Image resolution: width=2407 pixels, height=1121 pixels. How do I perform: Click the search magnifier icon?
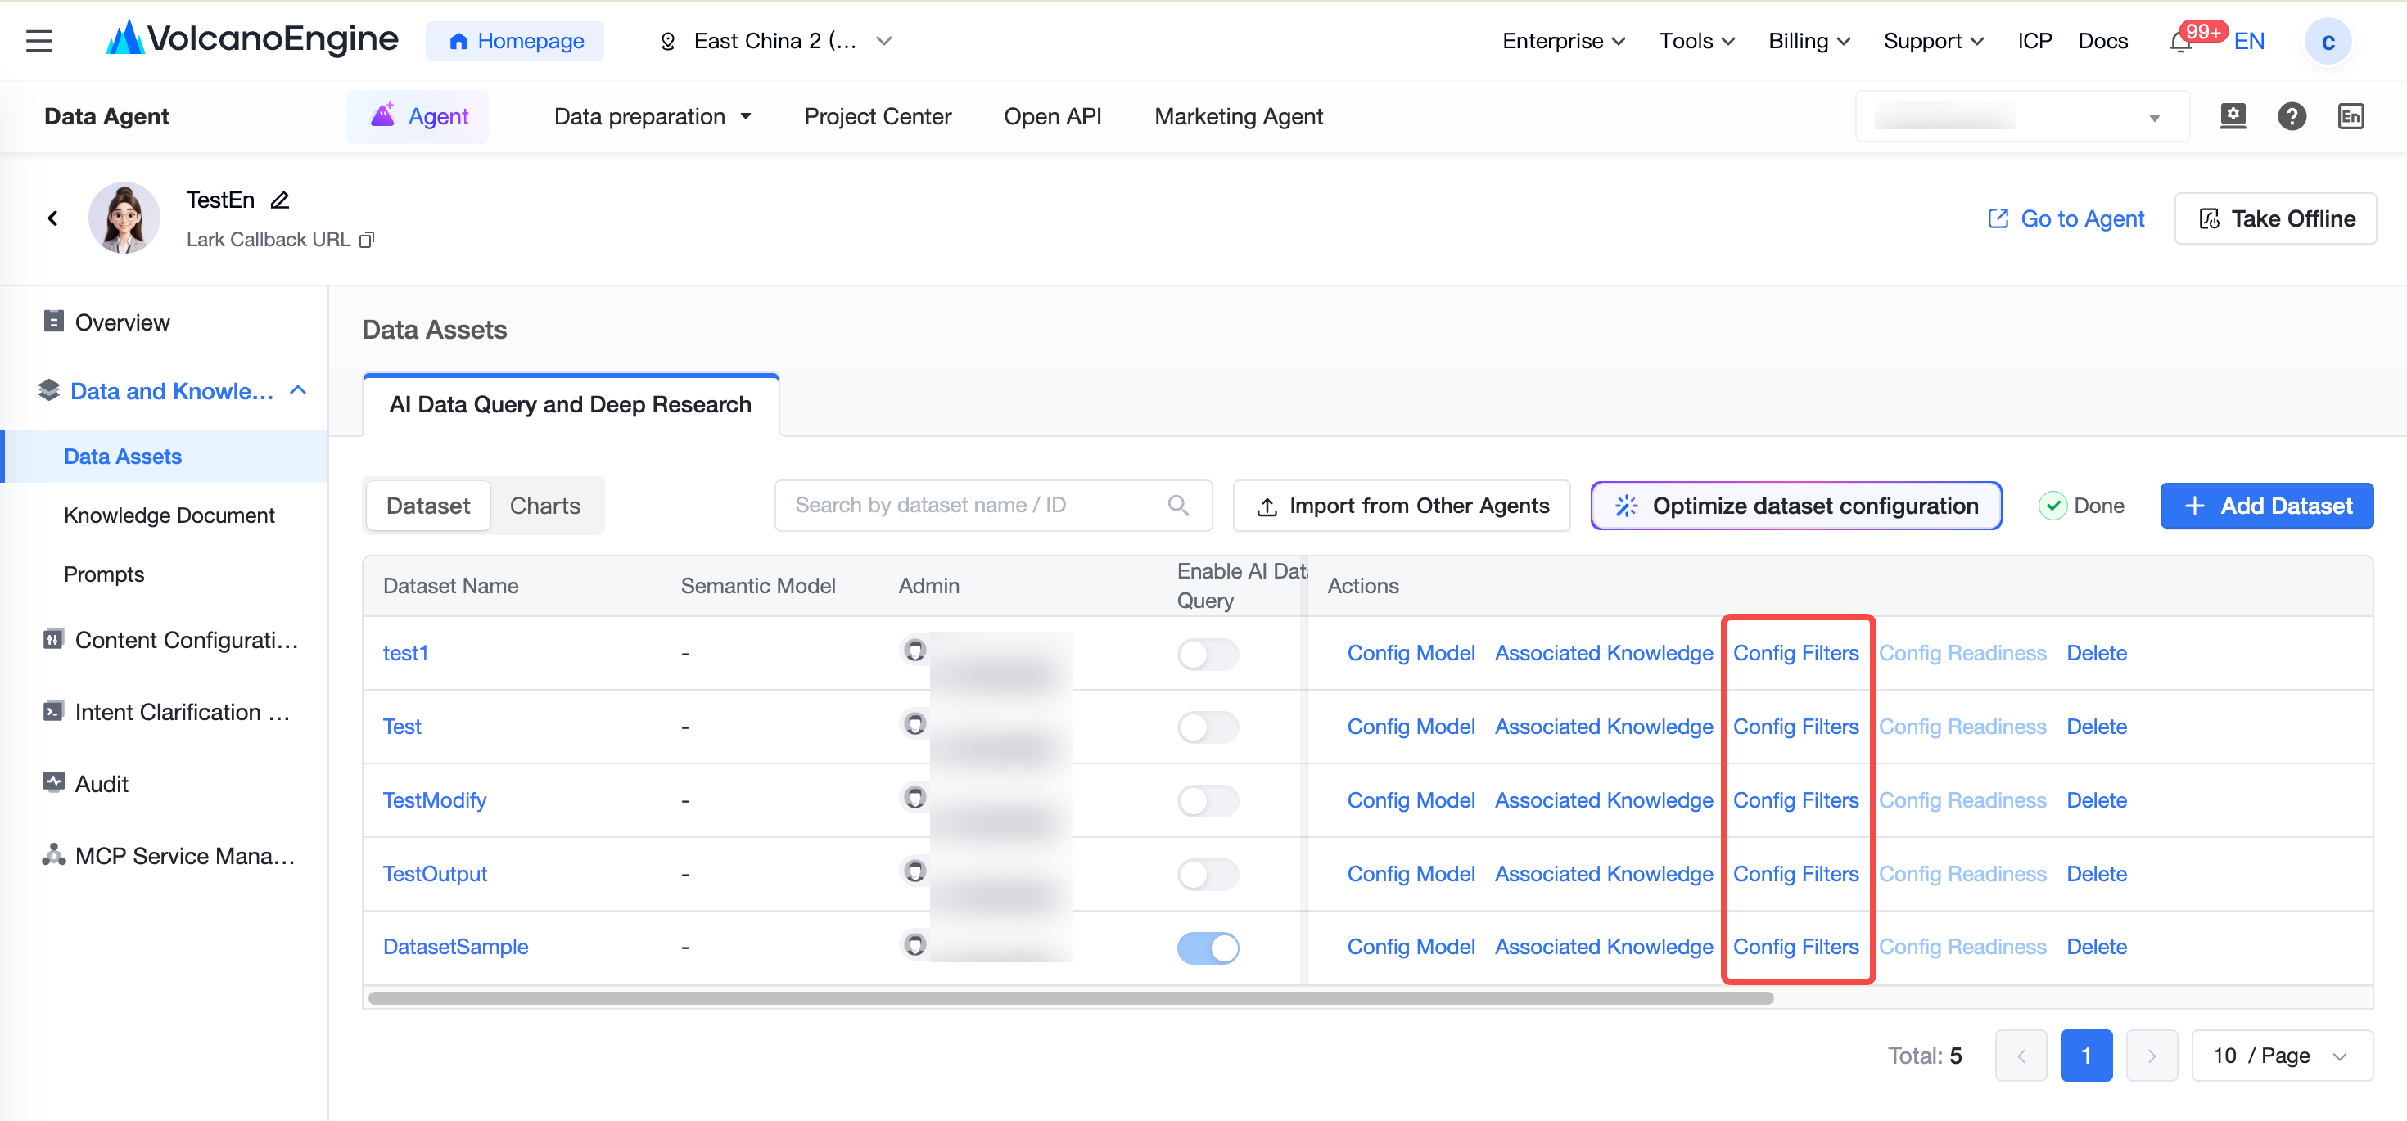1178,506
